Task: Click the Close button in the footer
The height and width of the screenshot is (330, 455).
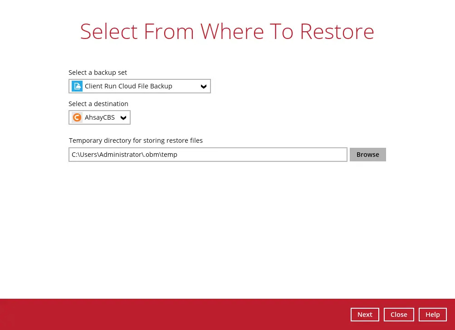Action: pyautogui.click(x=399, y=315)
